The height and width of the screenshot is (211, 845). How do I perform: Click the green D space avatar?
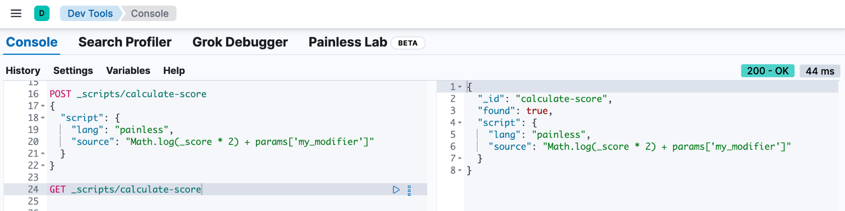tap(42, 13)
